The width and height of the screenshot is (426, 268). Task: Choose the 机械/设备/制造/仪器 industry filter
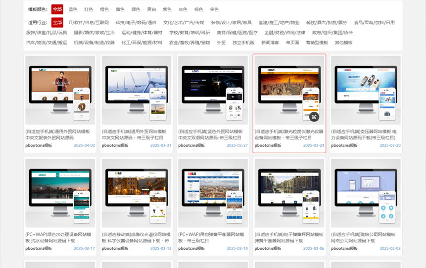[95, 43]
